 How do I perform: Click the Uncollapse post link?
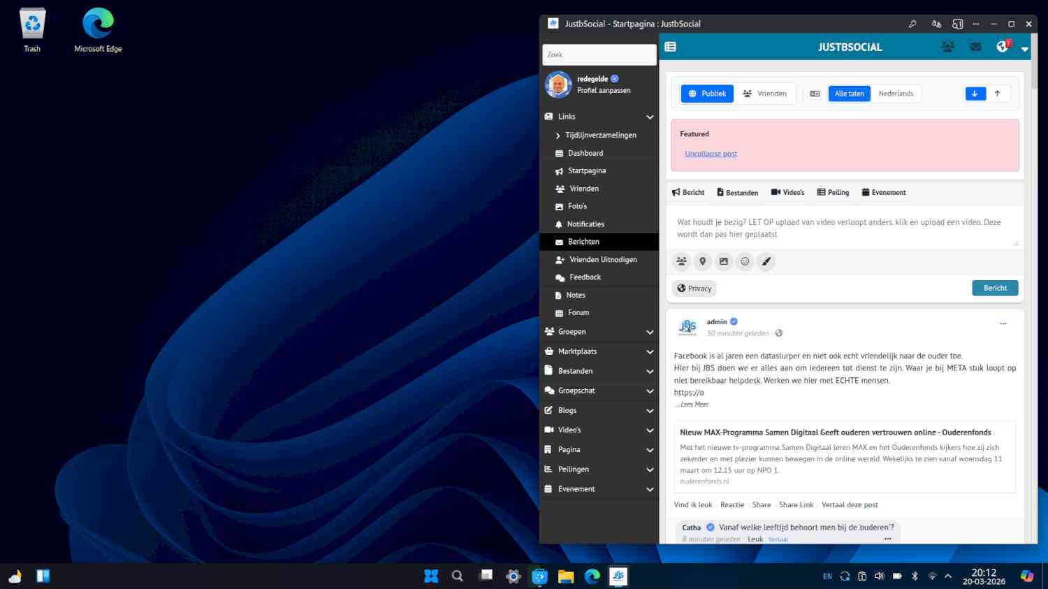(711, 154)
